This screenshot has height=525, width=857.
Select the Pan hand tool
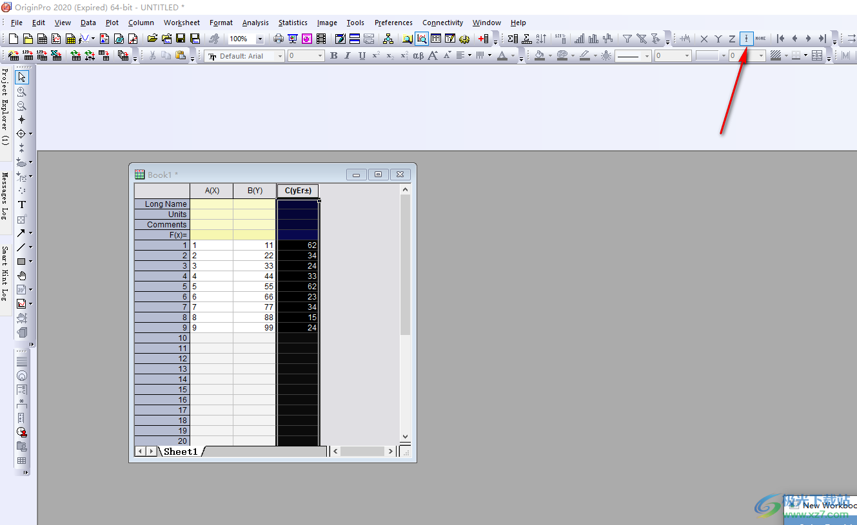(22, 276)
